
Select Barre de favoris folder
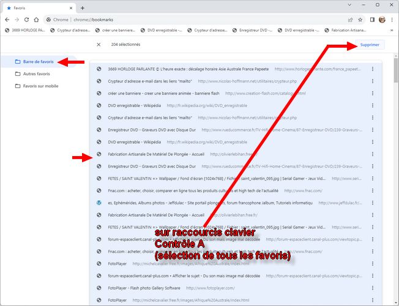click(x=38, y=62)
